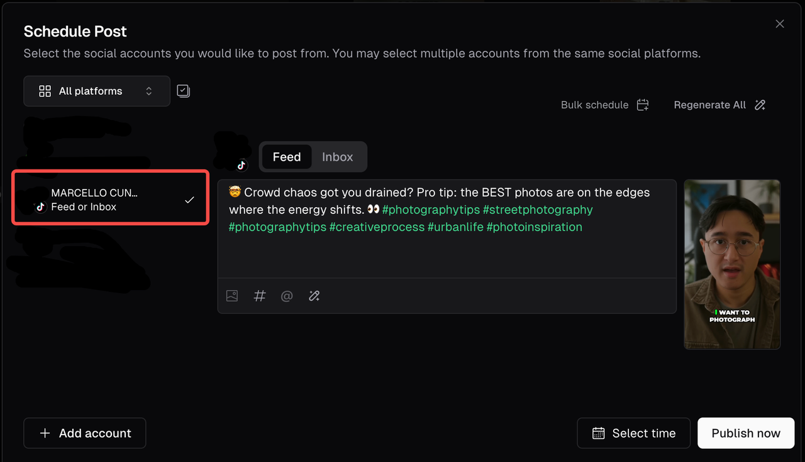The width and height of the screenshot is (805, 462).
Task: Click the Regenerate All magic wand icon
Action: coord(760,105)
